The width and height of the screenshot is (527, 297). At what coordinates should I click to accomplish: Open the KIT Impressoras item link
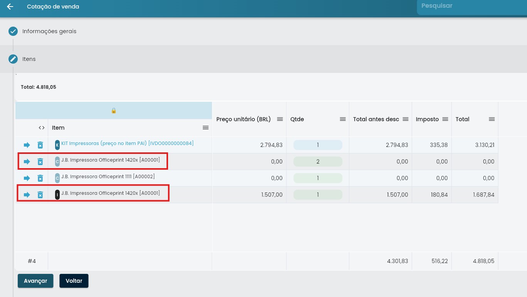point(127,143)
